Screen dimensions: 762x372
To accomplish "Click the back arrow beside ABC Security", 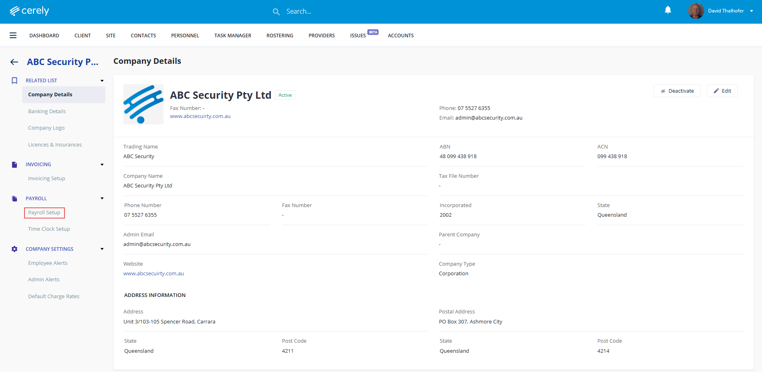I will [x=14, y=62].
